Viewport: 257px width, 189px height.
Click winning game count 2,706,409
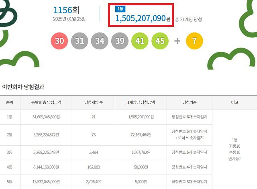(94, 182)
